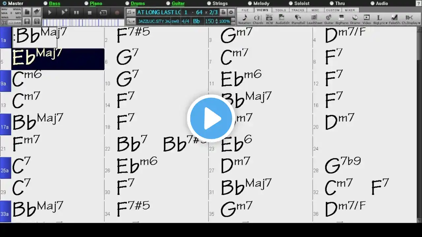Click the Record button

(117, 13)
